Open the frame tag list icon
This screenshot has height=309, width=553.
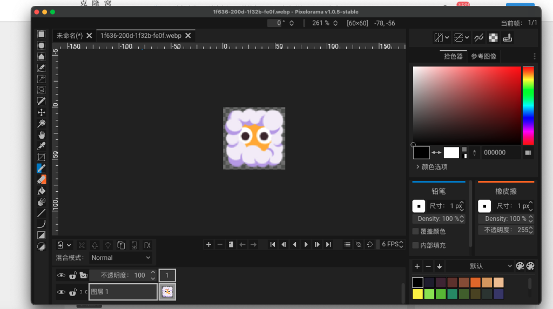[x=347, y=245]
